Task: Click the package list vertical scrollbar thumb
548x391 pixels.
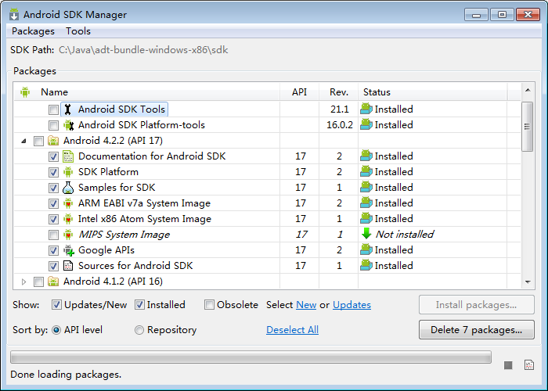Action: [x=528, y=127]
